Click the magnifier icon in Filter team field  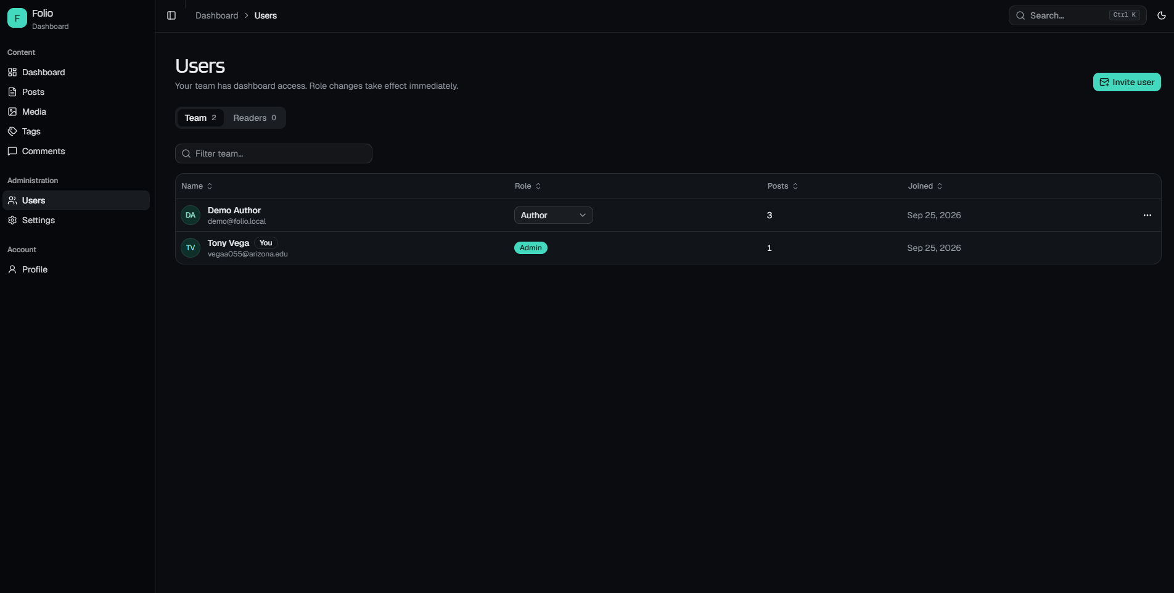pos(186,153)
